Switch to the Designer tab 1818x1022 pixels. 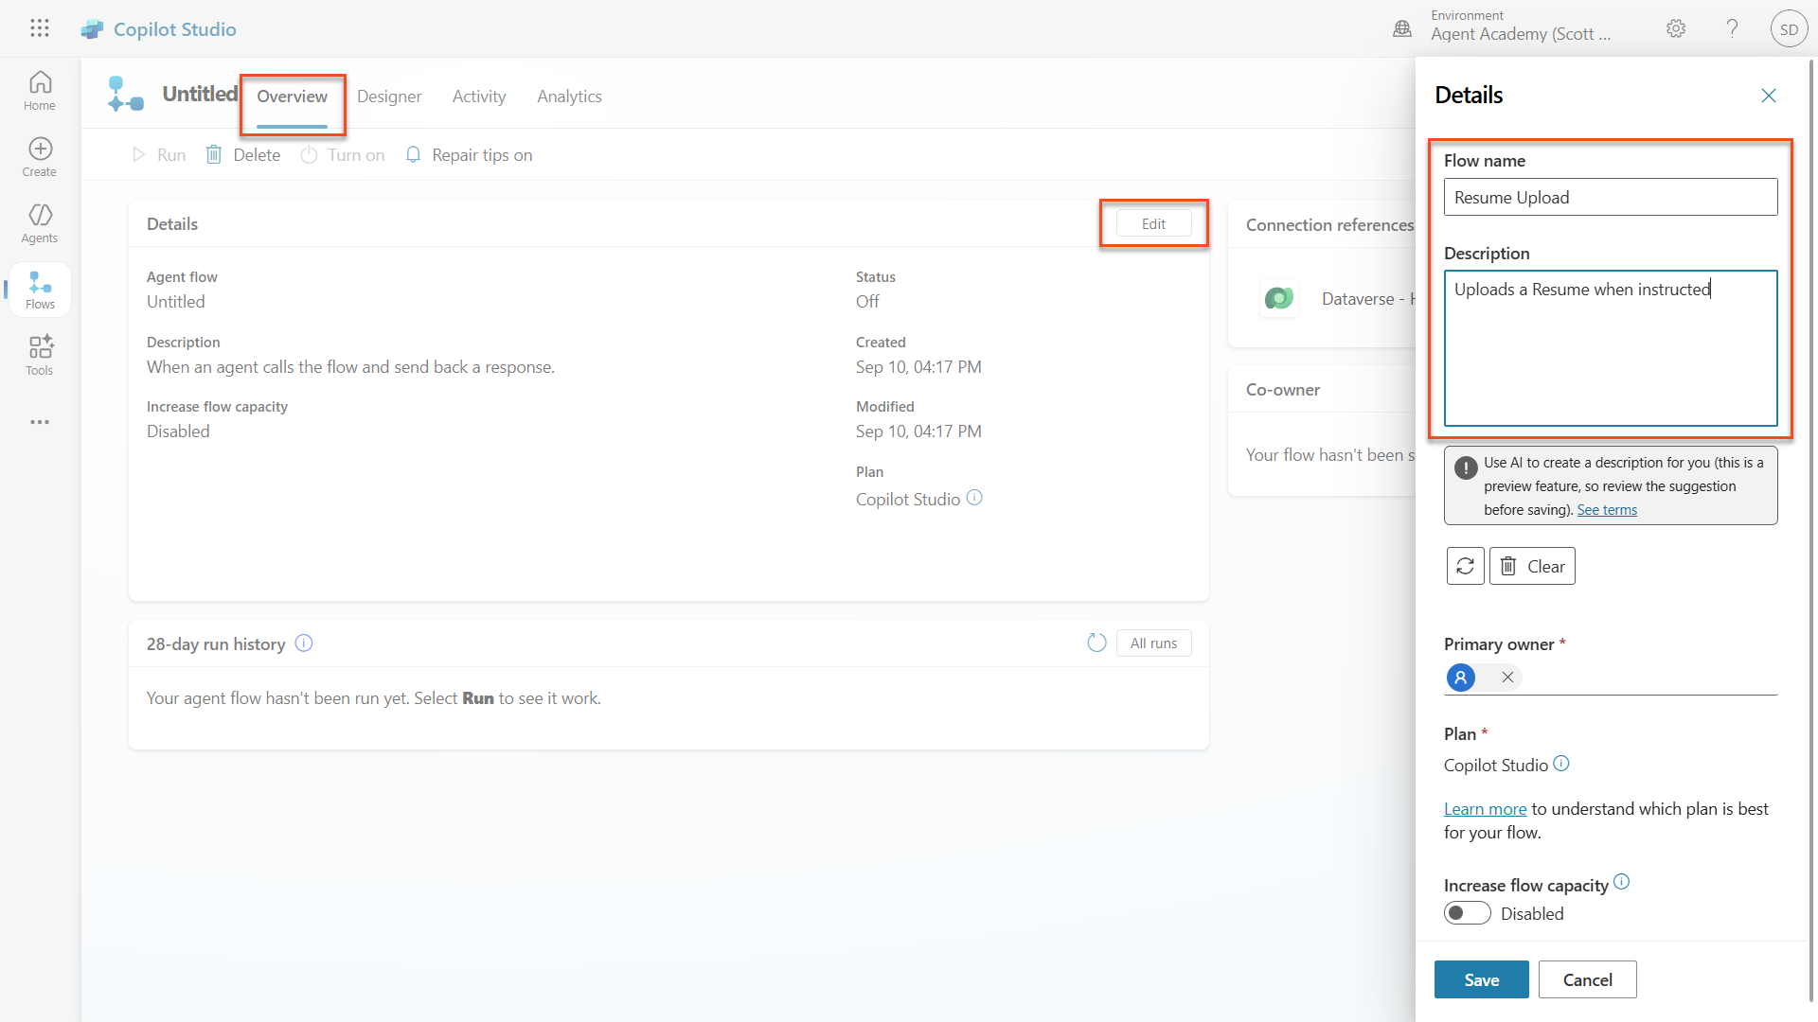389,97
